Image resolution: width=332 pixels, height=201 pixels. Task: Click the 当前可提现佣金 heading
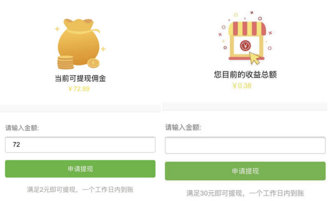coord(80,78)
